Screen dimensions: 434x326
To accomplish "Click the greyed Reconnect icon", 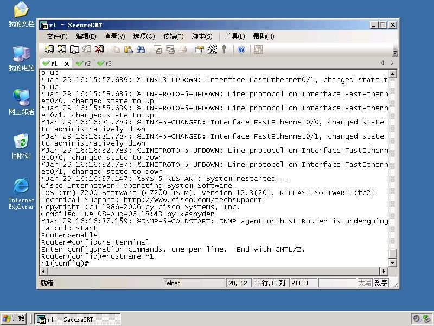I will [x=87, y=49].
